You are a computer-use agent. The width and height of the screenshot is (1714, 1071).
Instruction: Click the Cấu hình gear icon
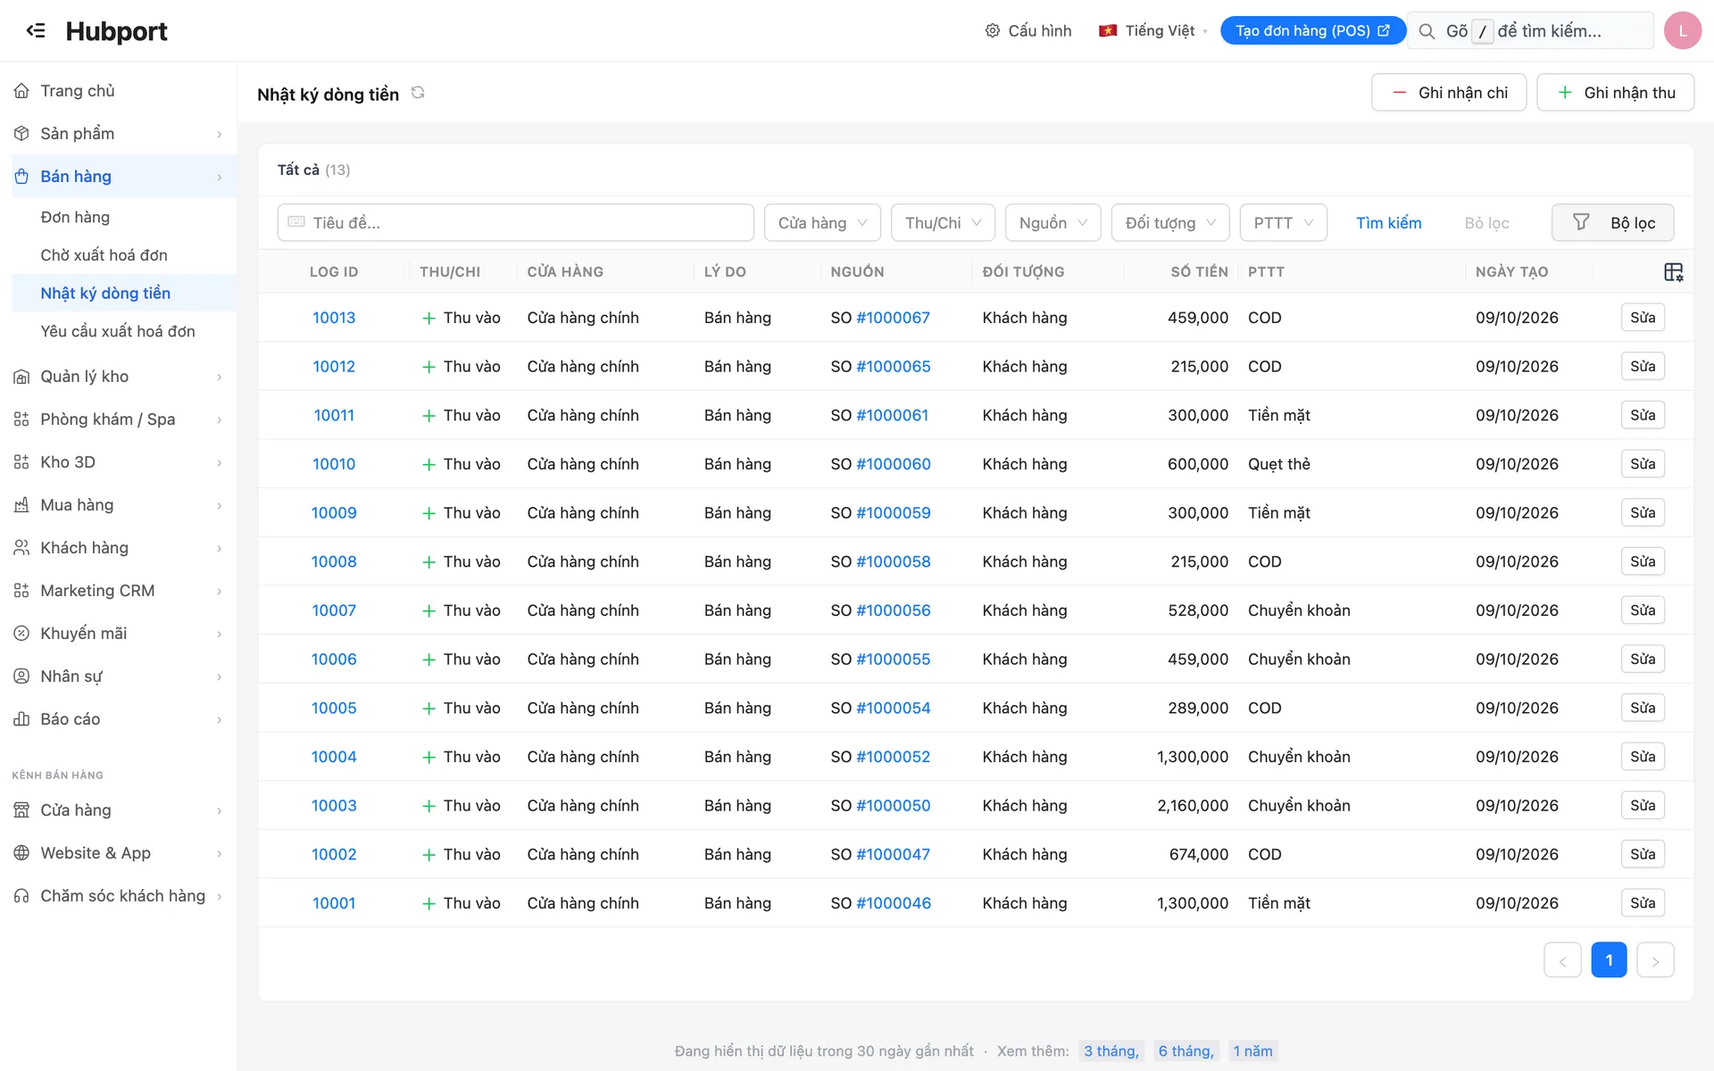click(992, 31)
